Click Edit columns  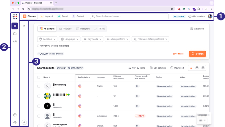click(158, 68)
